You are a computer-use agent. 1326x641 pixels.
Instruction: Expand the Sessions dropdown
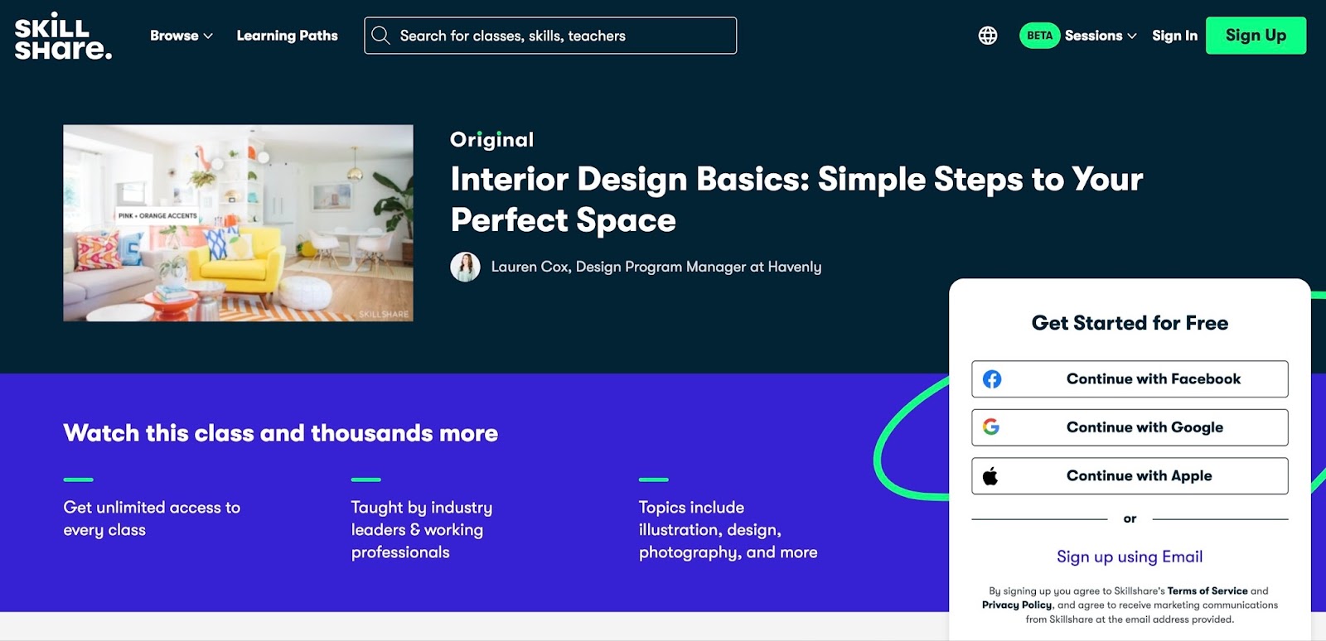[1101, 36]
